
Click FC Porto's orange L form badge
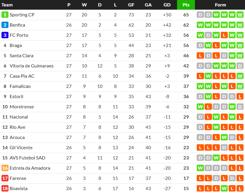224,35
